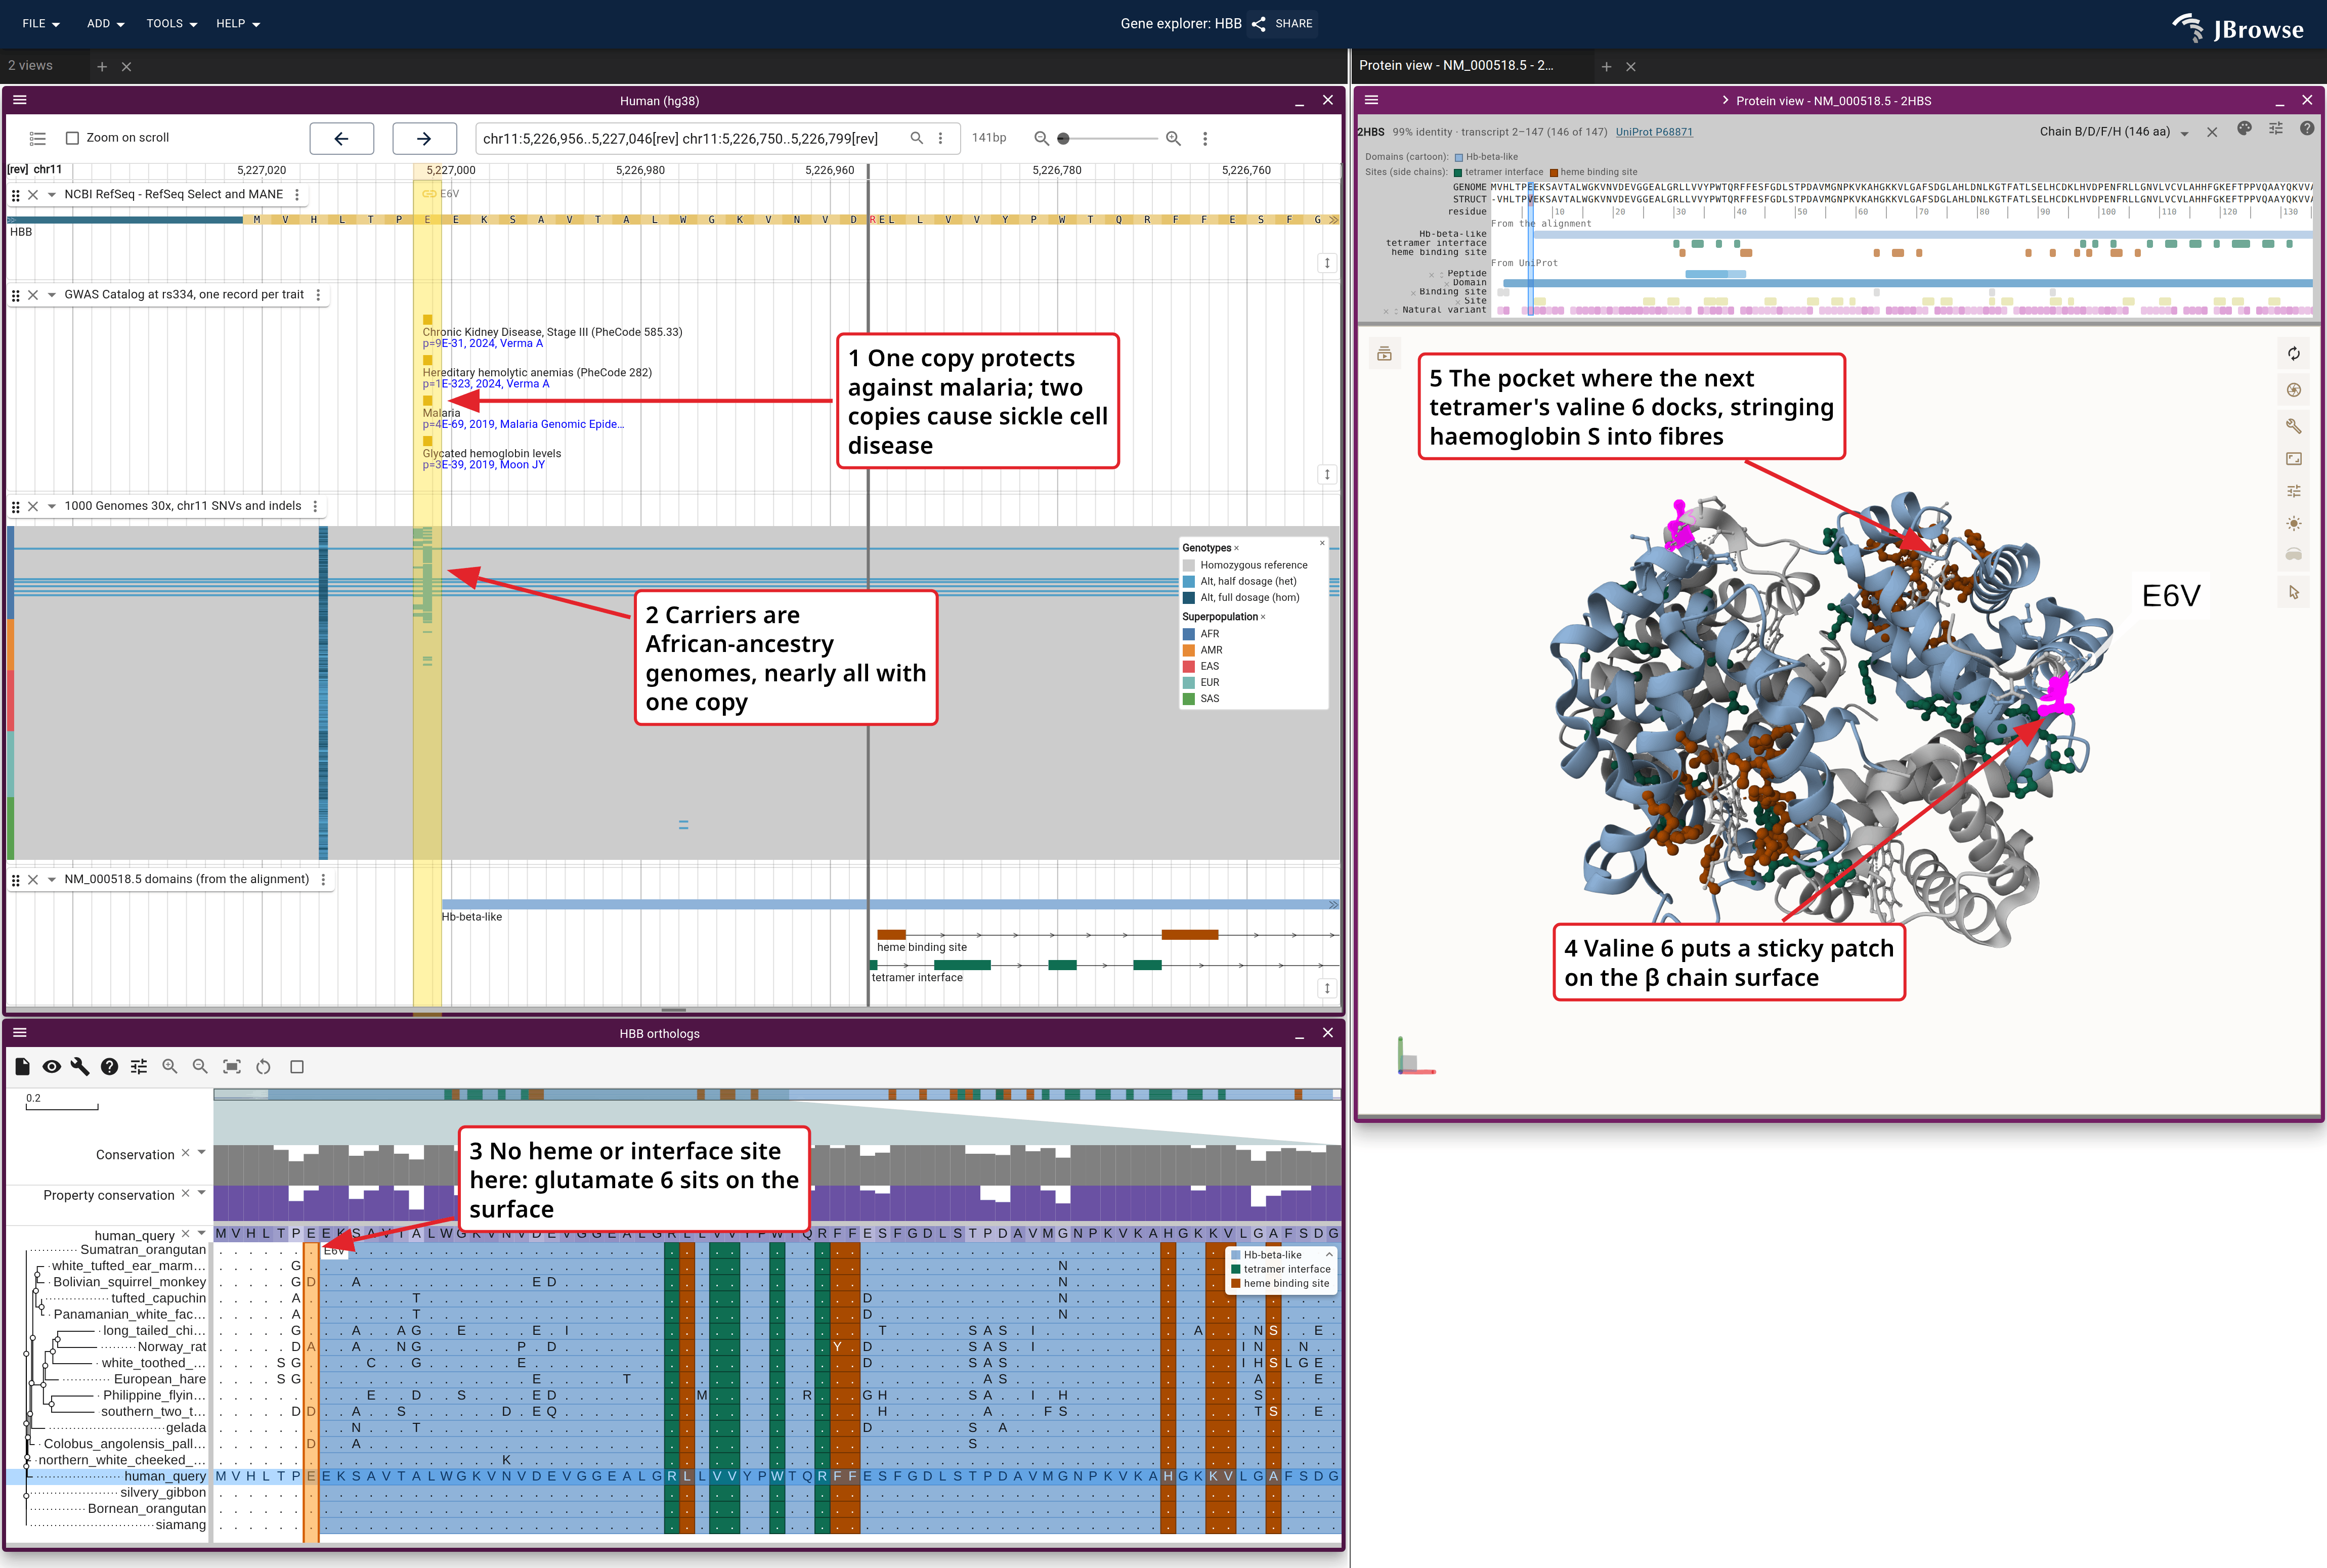The height and width of the screenshot is (1568, 2327).
Task: Remove the Conservation row with its X
Action: [x=185, y=1153]
